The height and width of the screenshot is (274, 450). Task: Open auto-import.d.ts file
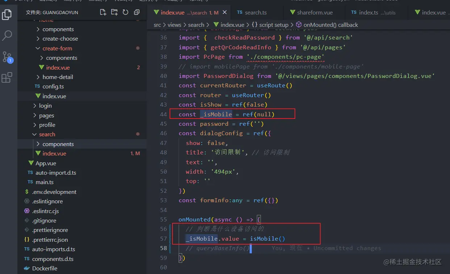(56, 173)
